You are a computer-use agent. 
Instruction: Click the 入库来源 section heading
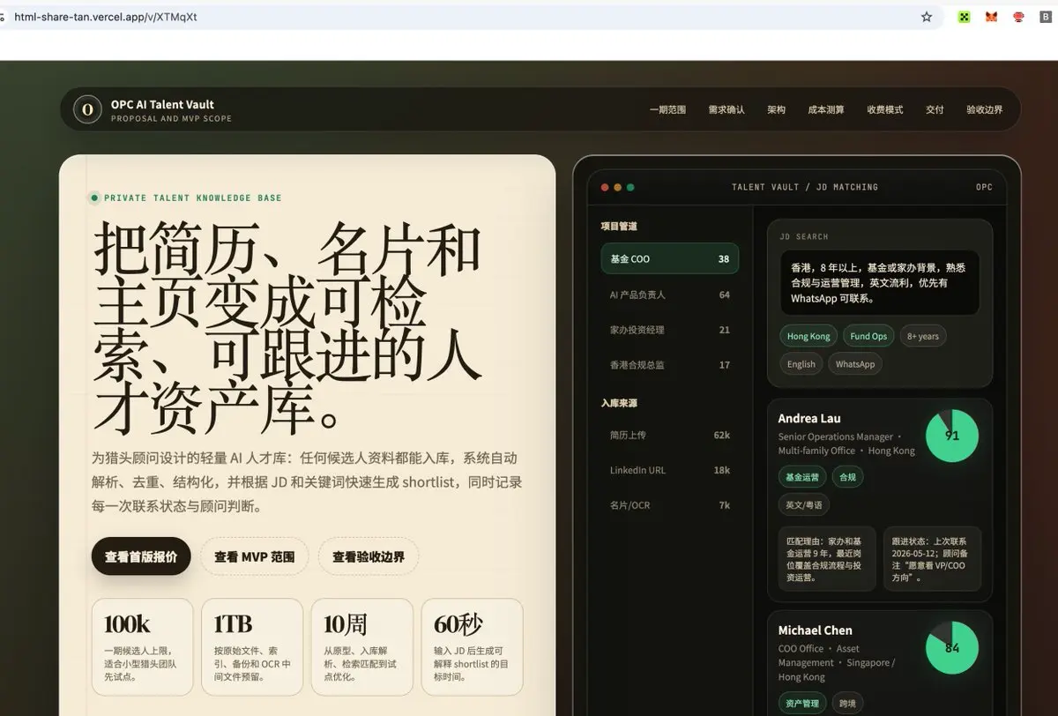(x=619, y=403)
